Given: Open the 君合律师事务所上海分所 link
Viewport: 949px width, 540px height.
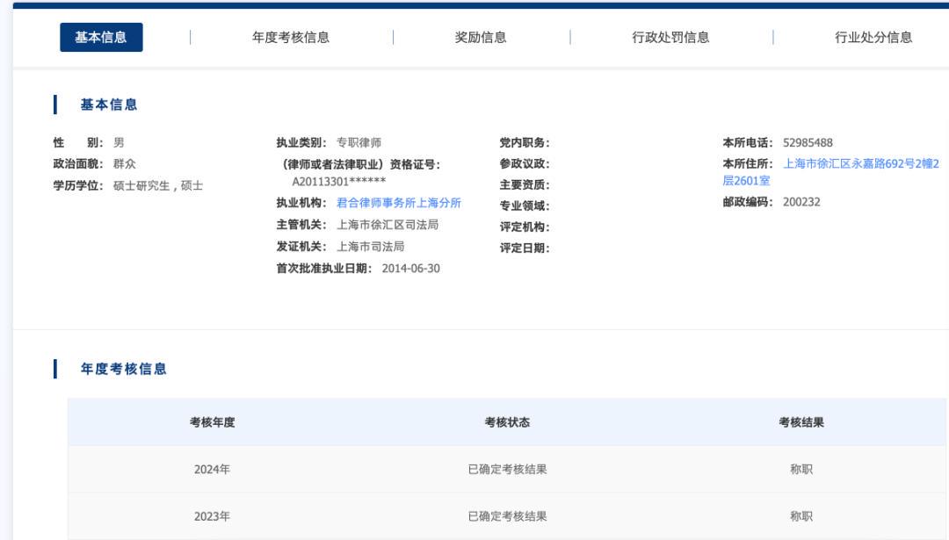Looking at the screenshot, I should [398, 203].
